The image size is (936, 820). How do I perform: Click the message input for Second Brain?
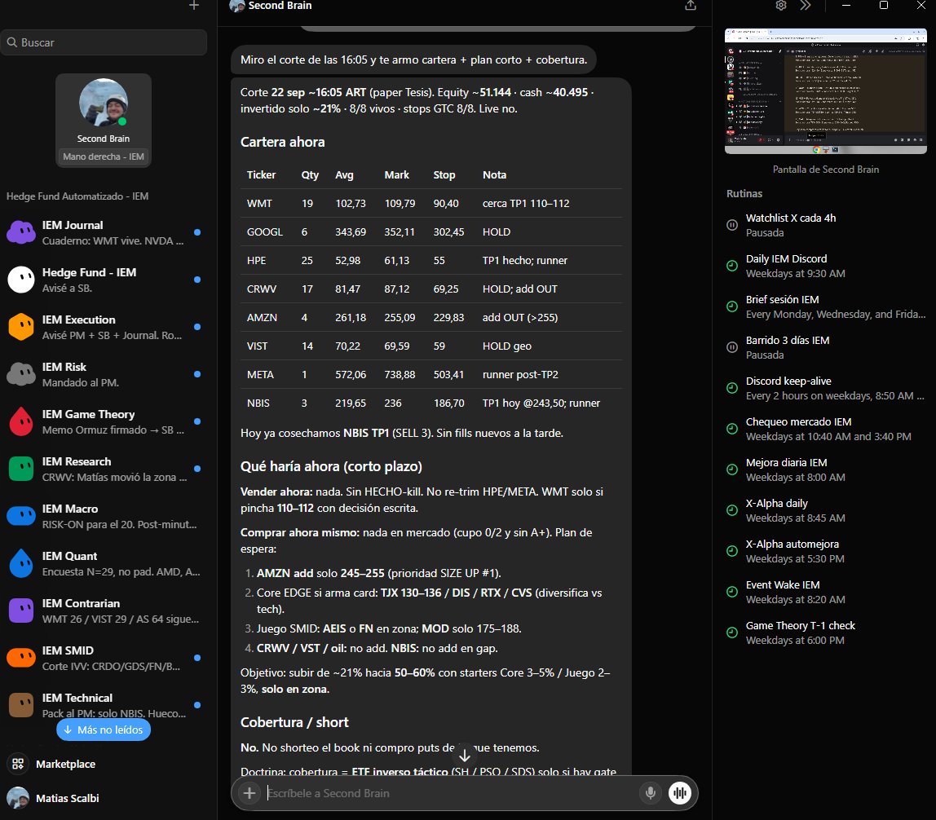450,793
